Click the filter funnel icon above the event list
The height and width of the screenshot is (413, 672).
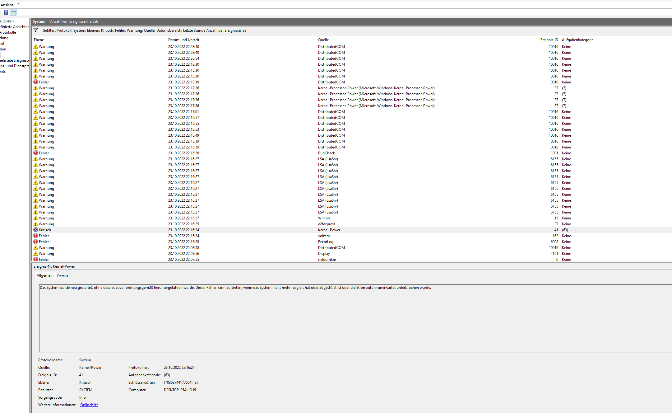click(35, 30)
